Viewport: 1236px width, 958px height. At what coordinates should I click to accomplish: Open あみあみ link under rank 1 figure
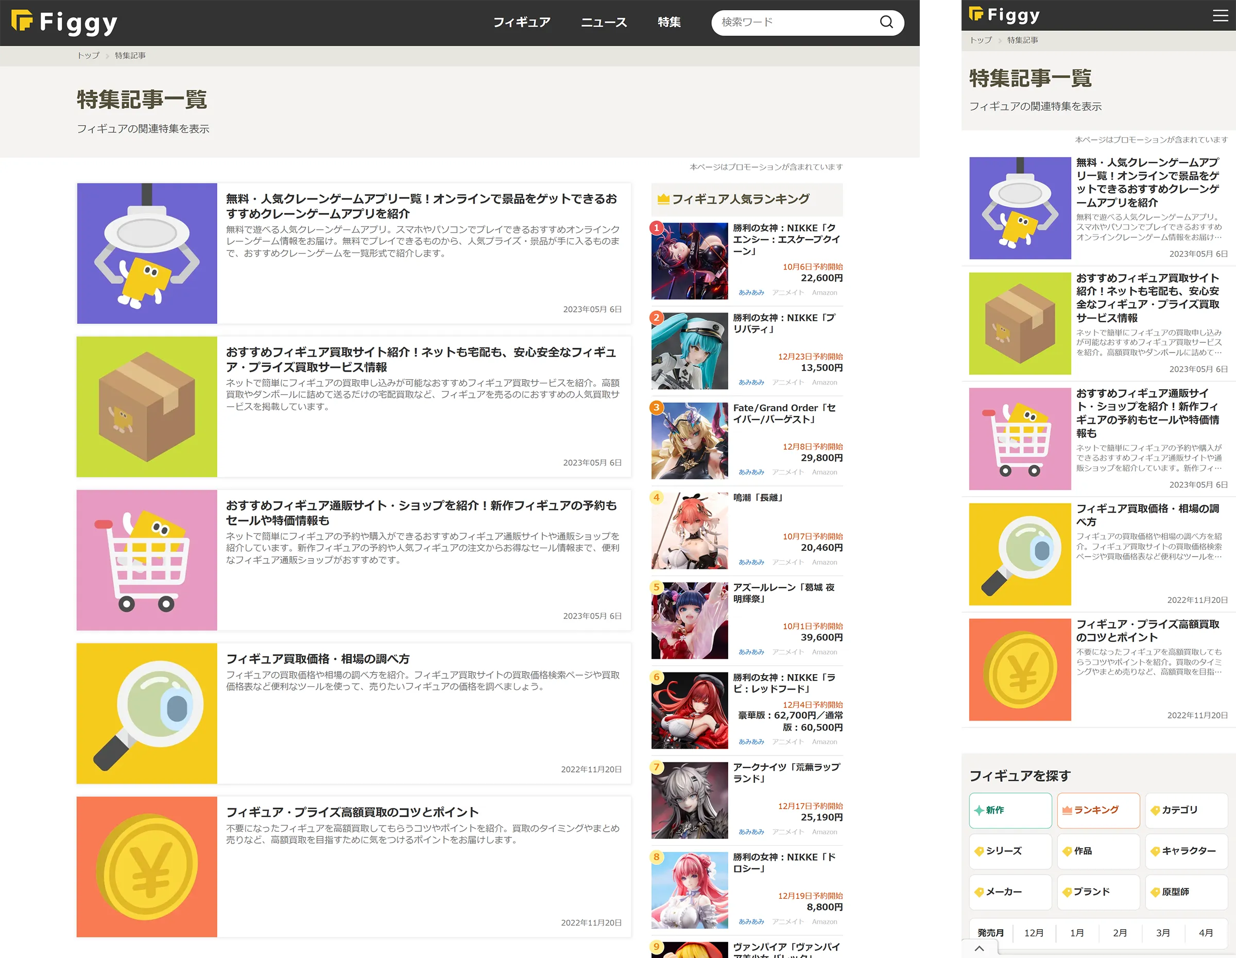click(x=751, y=293)
